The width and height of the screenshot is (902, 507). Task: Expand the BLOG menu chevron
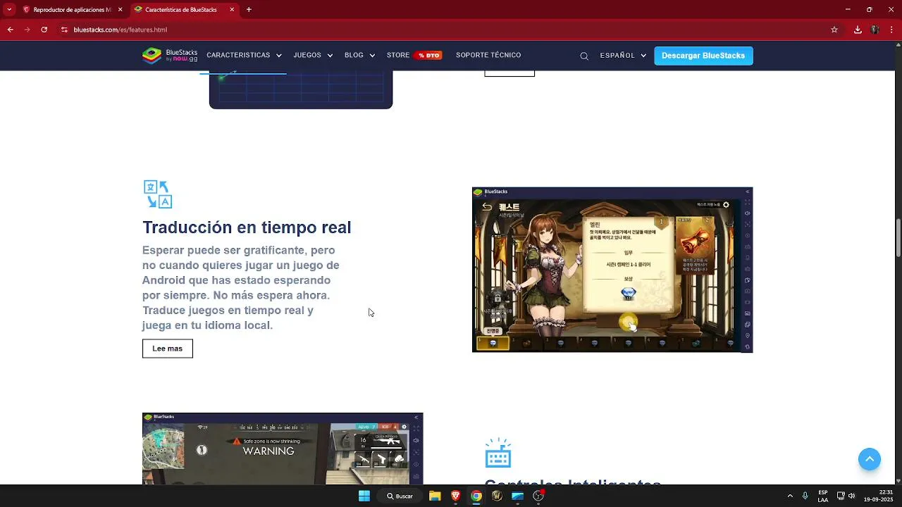(372, 56)
